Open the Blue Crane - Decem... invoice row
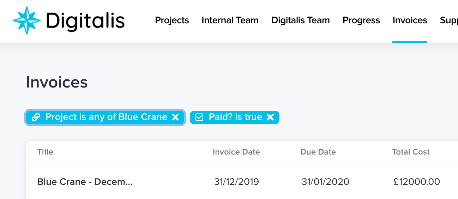The width and height of the screenshot is (458, 199). [242, 182]
